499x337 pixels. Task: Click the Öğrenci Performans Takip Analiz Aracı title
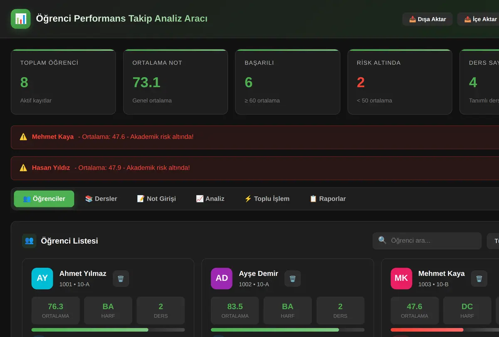coord(122,19)
